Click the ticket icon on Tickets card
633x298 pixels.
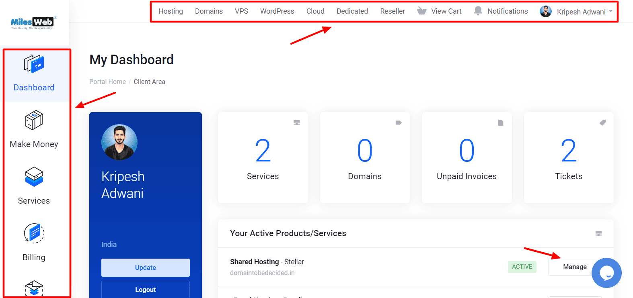pos(602,122)
